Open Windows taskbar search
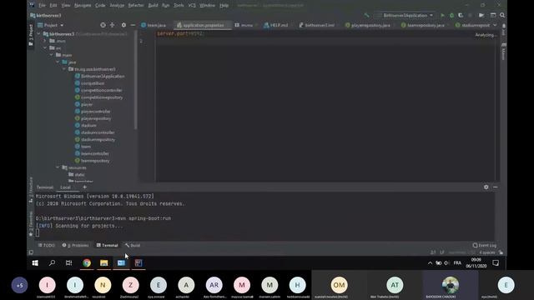 [52, 263]
